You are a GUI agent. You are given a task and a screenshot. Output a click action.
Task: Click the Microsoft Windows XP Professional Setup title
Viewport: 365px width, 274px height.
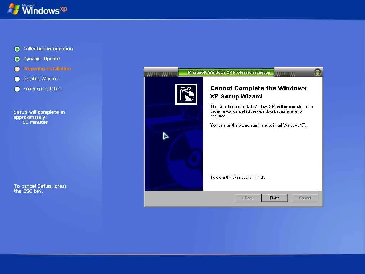coord(229,72)
